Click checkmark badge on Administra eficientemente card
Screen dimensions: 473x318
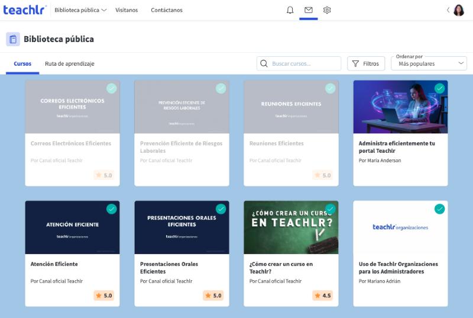[x=439, y=88]
